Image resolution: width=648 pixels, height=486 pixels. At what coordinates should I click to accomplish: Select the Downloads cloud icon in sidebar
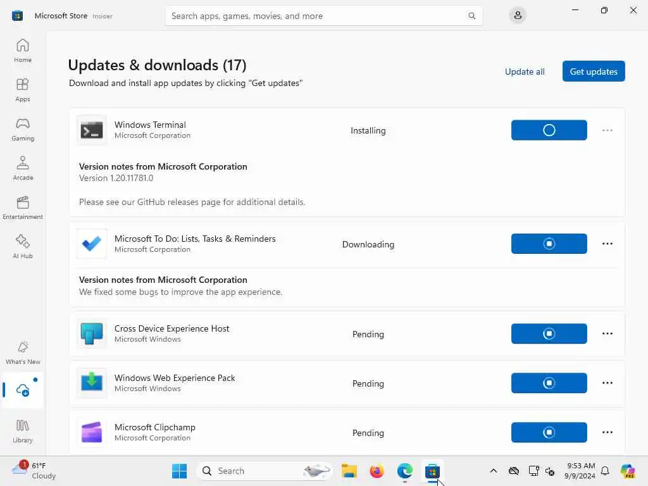pyautogui.click(x=23, y=390)
